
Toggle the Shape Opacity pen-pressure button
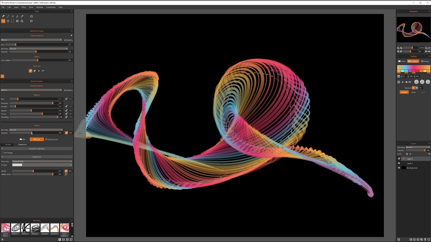[x=66, y=133]
